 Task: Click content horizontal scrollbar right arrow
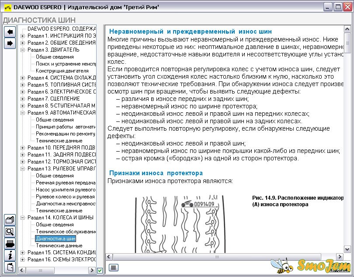340,256
